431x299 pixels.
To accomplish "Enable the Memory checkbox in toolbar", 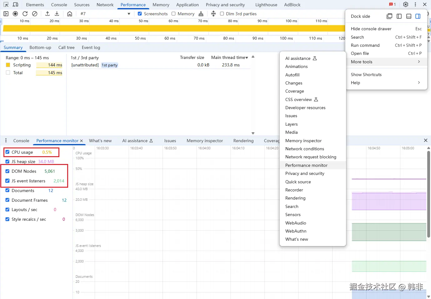I will pos(173,14).
